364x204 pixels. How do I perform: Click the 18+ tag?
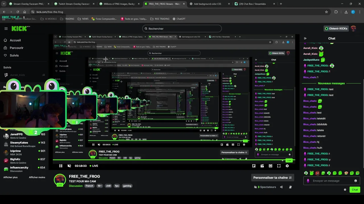click(x=100, y=186)
